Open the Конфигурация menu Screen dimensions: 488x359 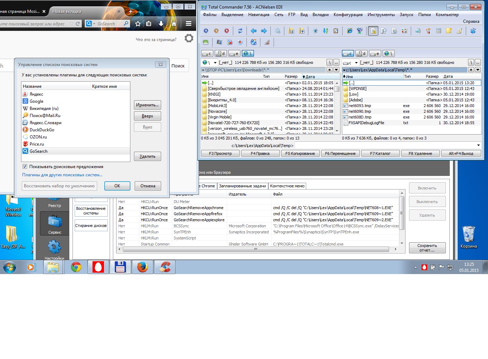(348, 15)
